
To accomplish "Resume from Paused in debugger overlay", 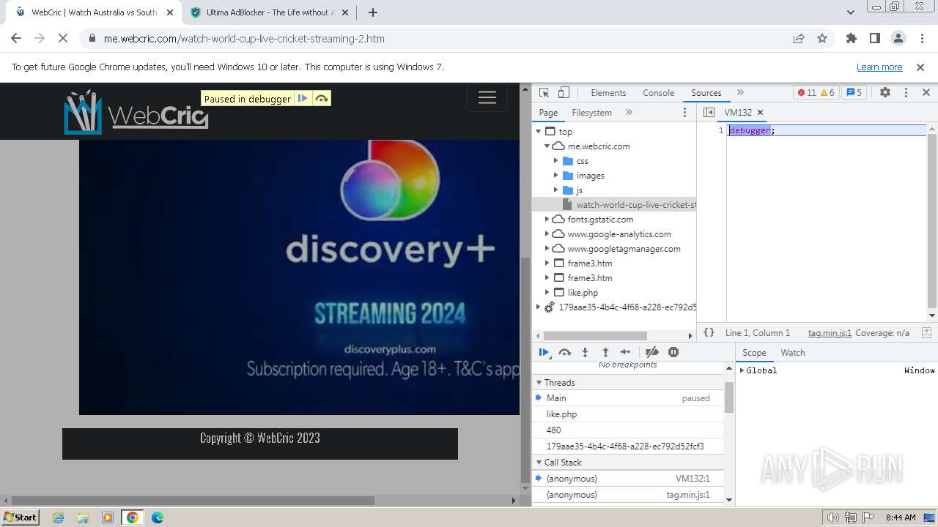I will click(303, 98).
